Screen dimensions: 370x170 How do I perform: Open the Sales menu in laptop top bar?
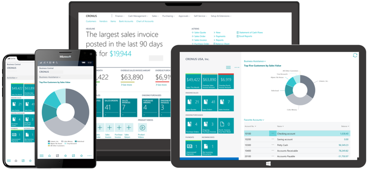pyautogui.click(x=155, y=16)
